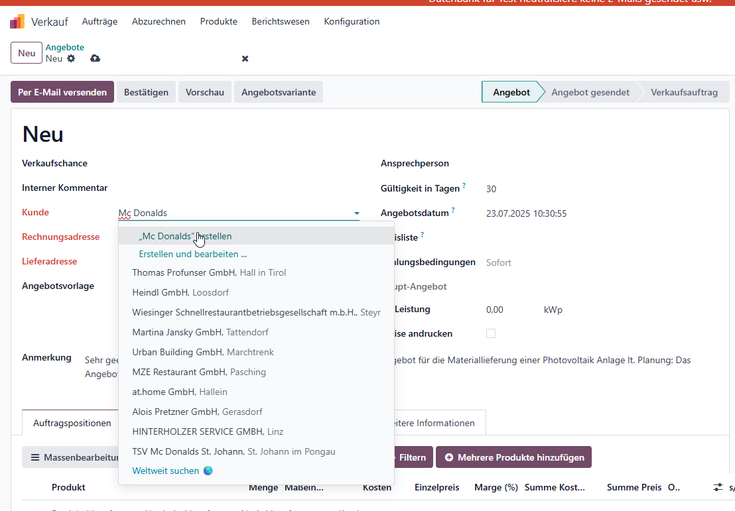
Task: Toggle the Preise andrucken checkbox
Action: [x=491, y=333]
